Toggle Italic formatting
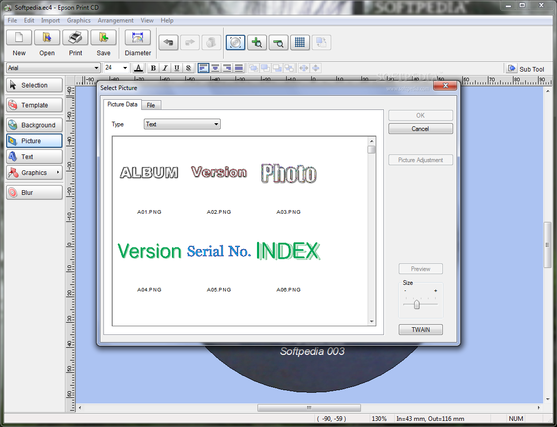 165,68
